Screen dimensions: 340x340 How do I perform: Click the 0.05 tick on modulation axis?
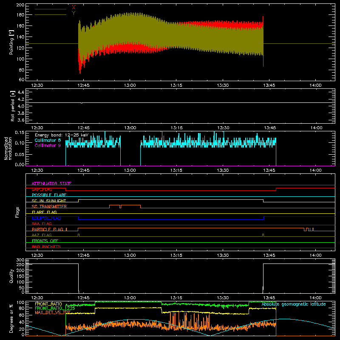20,154
